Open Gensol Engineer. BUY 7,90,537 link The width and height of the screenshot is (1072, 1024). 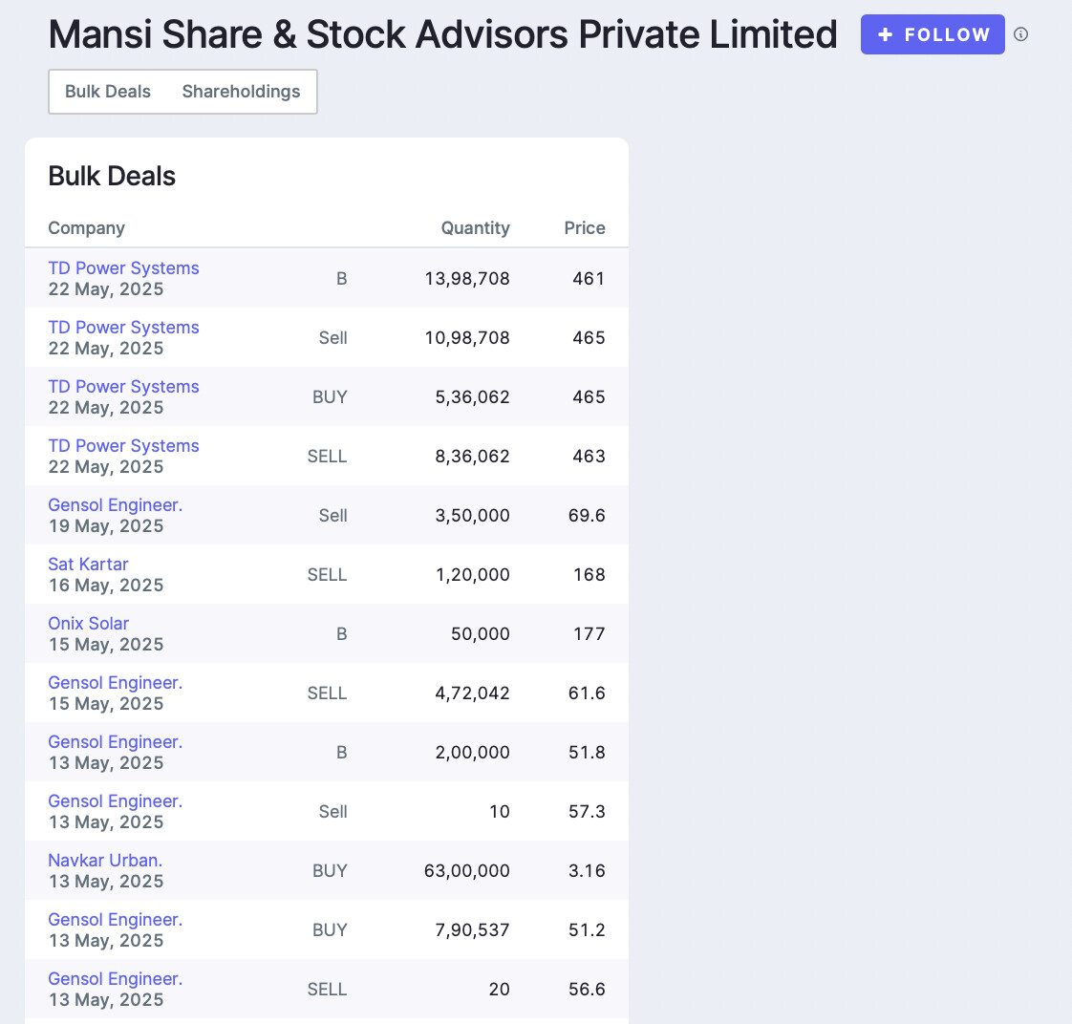(115, 920)
